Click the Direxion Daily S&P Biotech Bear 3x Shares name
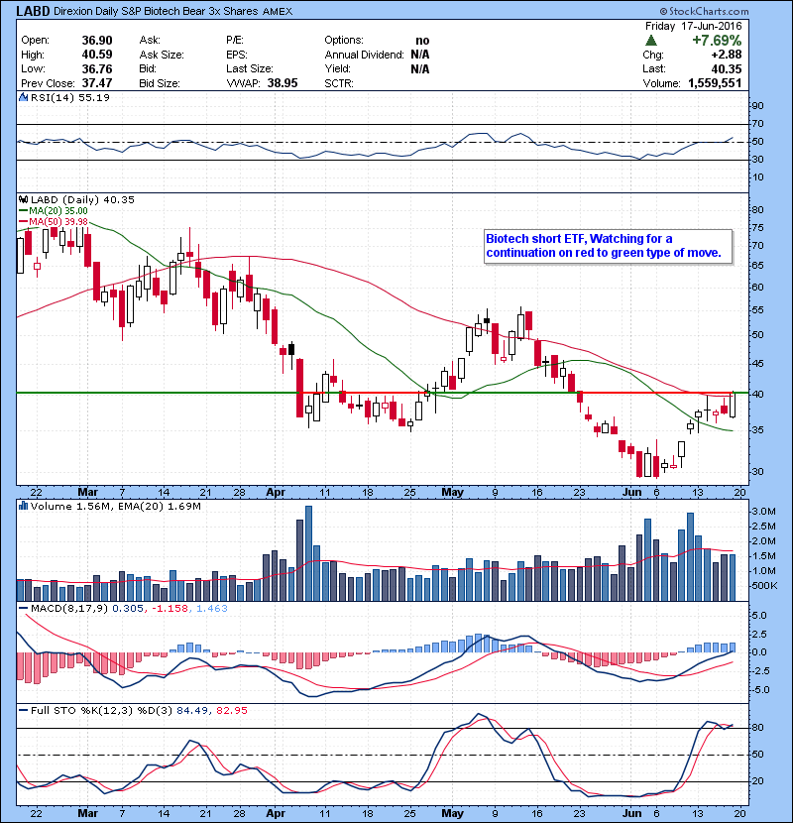 point(156,11)
